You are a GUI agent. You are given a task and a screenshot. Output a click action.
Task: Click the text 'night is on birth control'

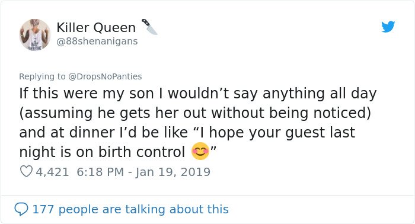102,152
